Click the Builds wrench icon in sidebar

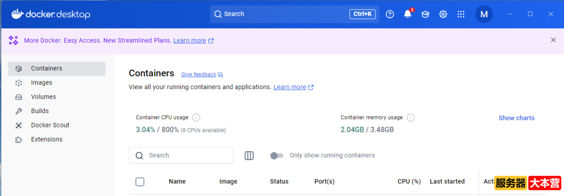pyautogui.click(x=19, y=111)
